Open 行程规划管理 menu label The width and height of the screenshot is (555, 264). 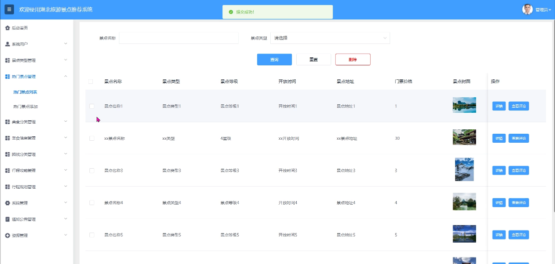click(x=23, y=187)
